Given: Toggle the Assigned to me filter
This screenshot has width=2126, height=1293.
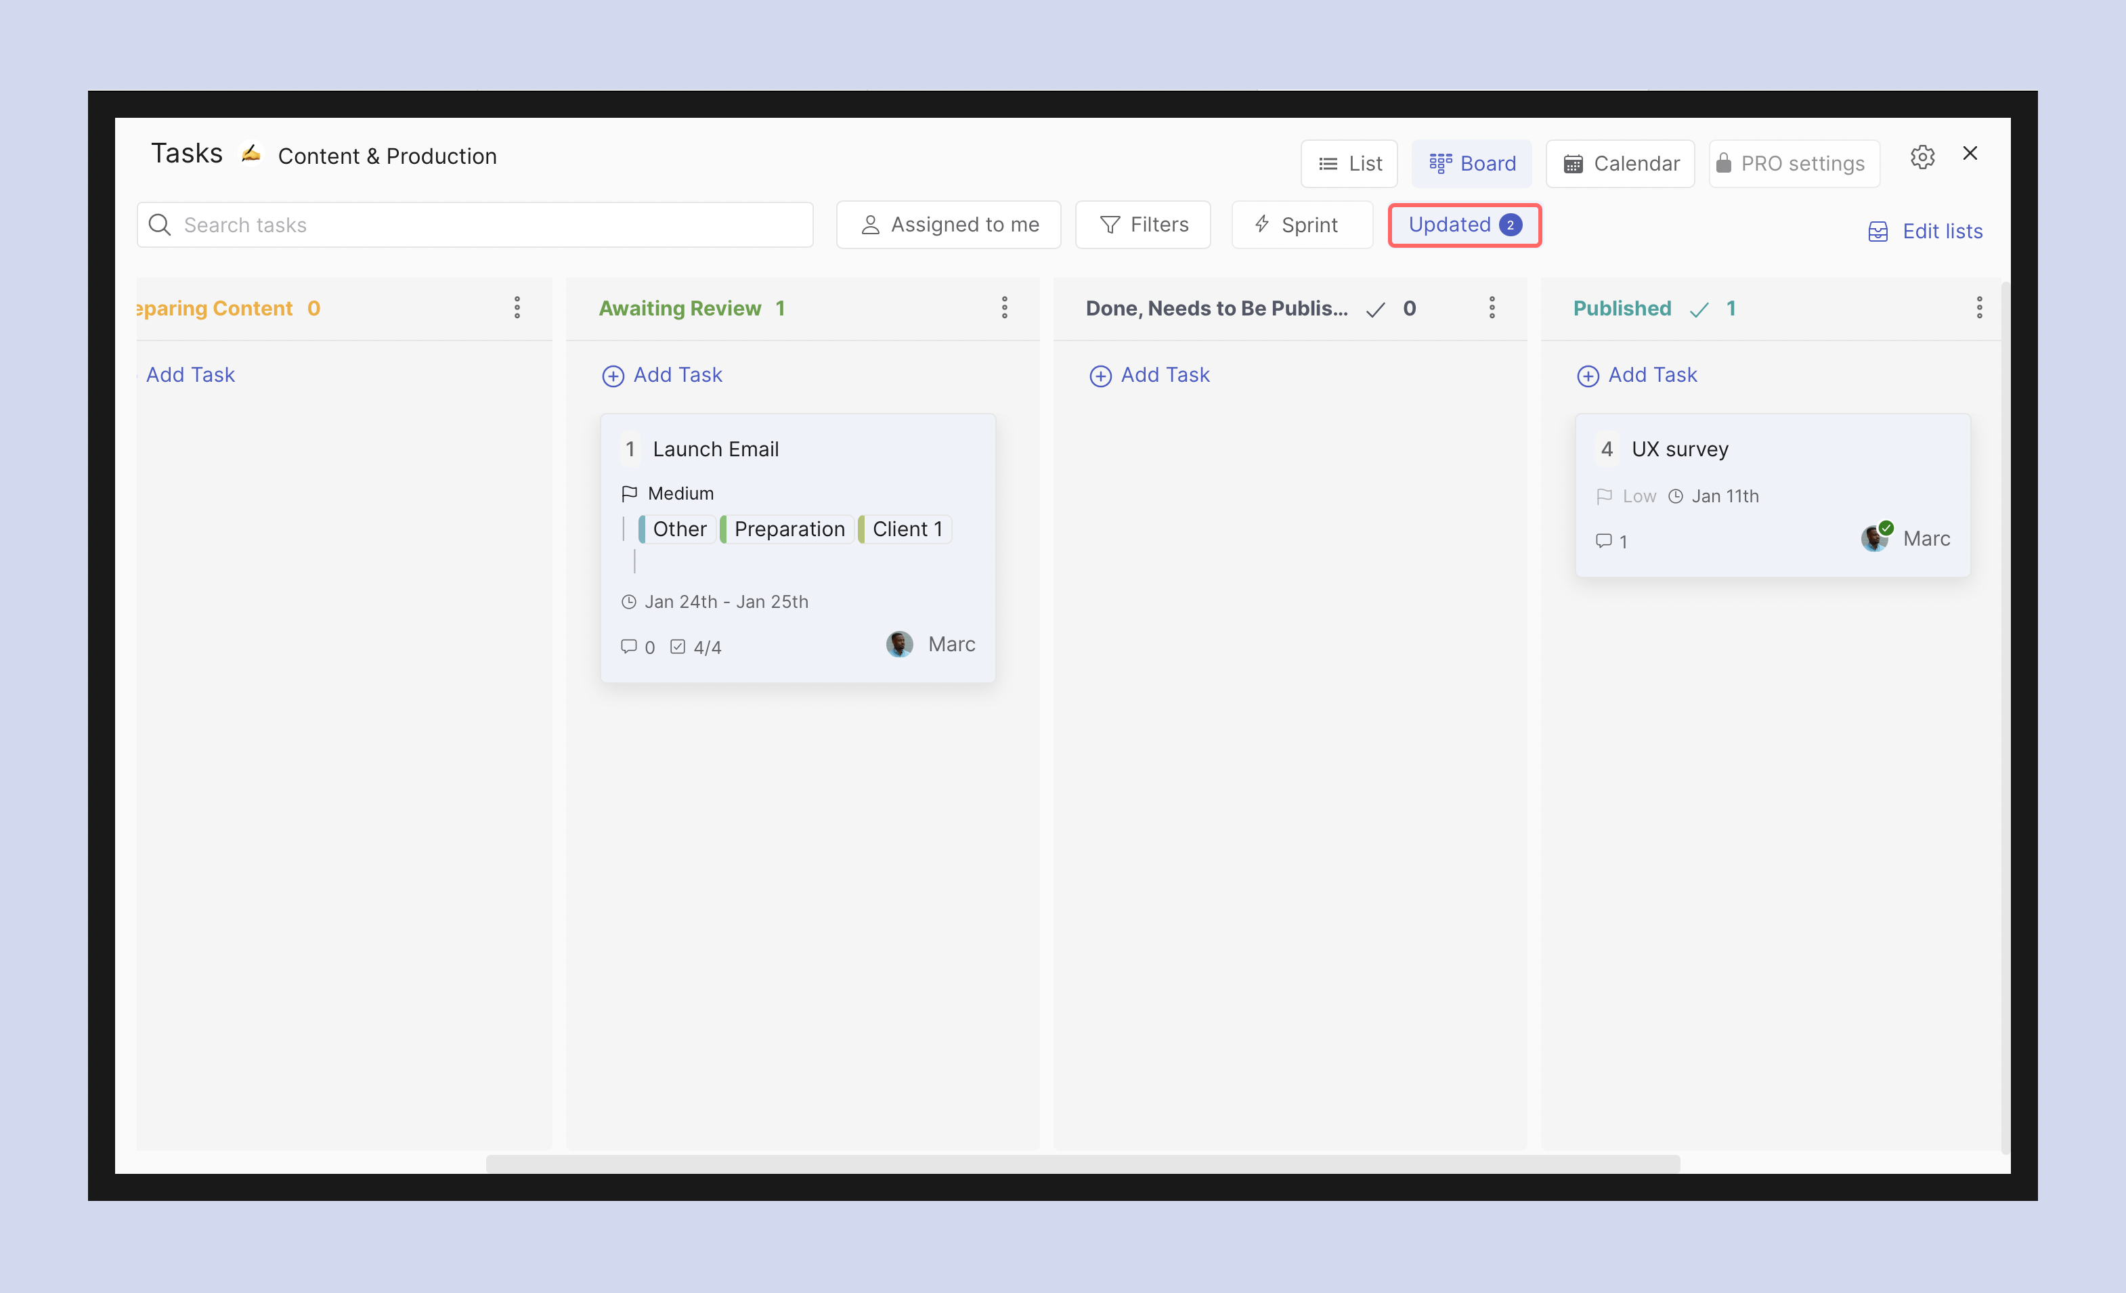Looking at the screenshot, I should coord(949,225).
